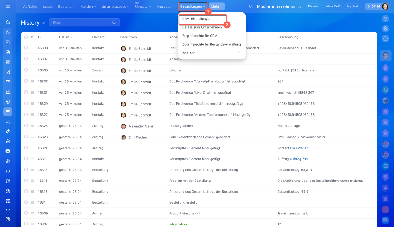Click the Filter search field

82,22
